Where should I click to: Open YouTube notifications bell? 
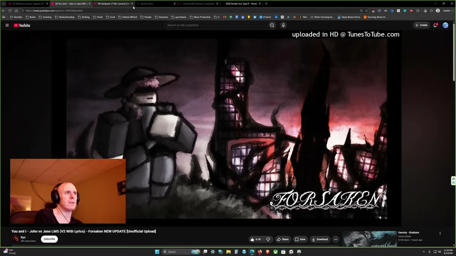(x=435, y=25)
